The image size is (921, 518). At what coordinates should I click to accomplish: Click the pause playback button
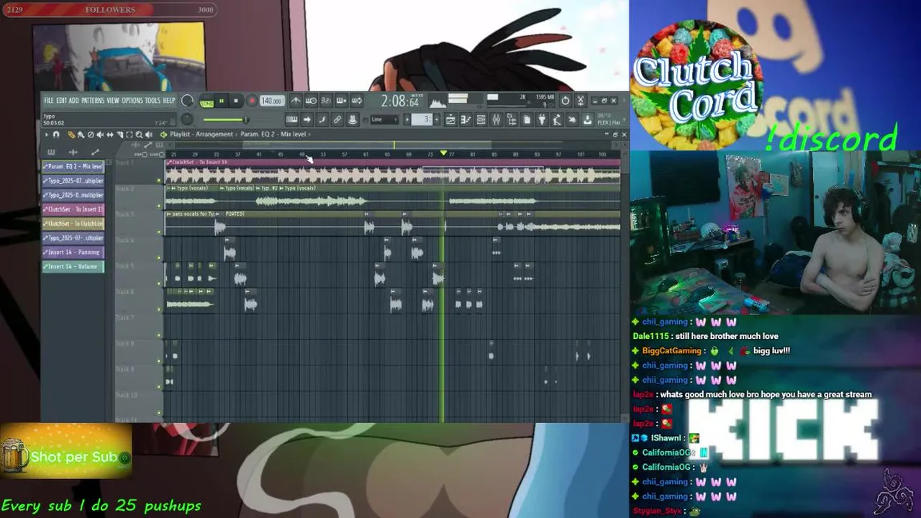click(x=222, y=101)
